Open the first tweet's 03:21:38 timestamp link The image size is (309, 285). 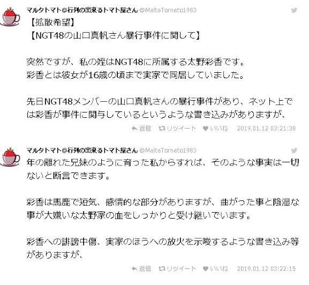pyautogui.click(x=266, y=129)
